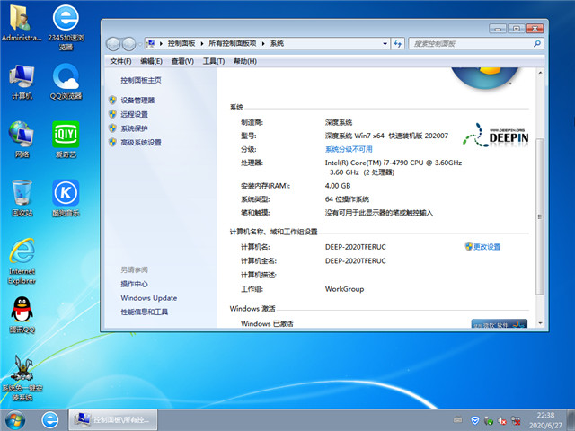Click the network disconnected tray icon
The image size is (575, 431).
pos(516,420)
